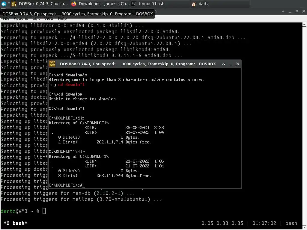Click the tmux '*0 bash*' status entry
Screen dimensions: 307x230
pos(16,223)
